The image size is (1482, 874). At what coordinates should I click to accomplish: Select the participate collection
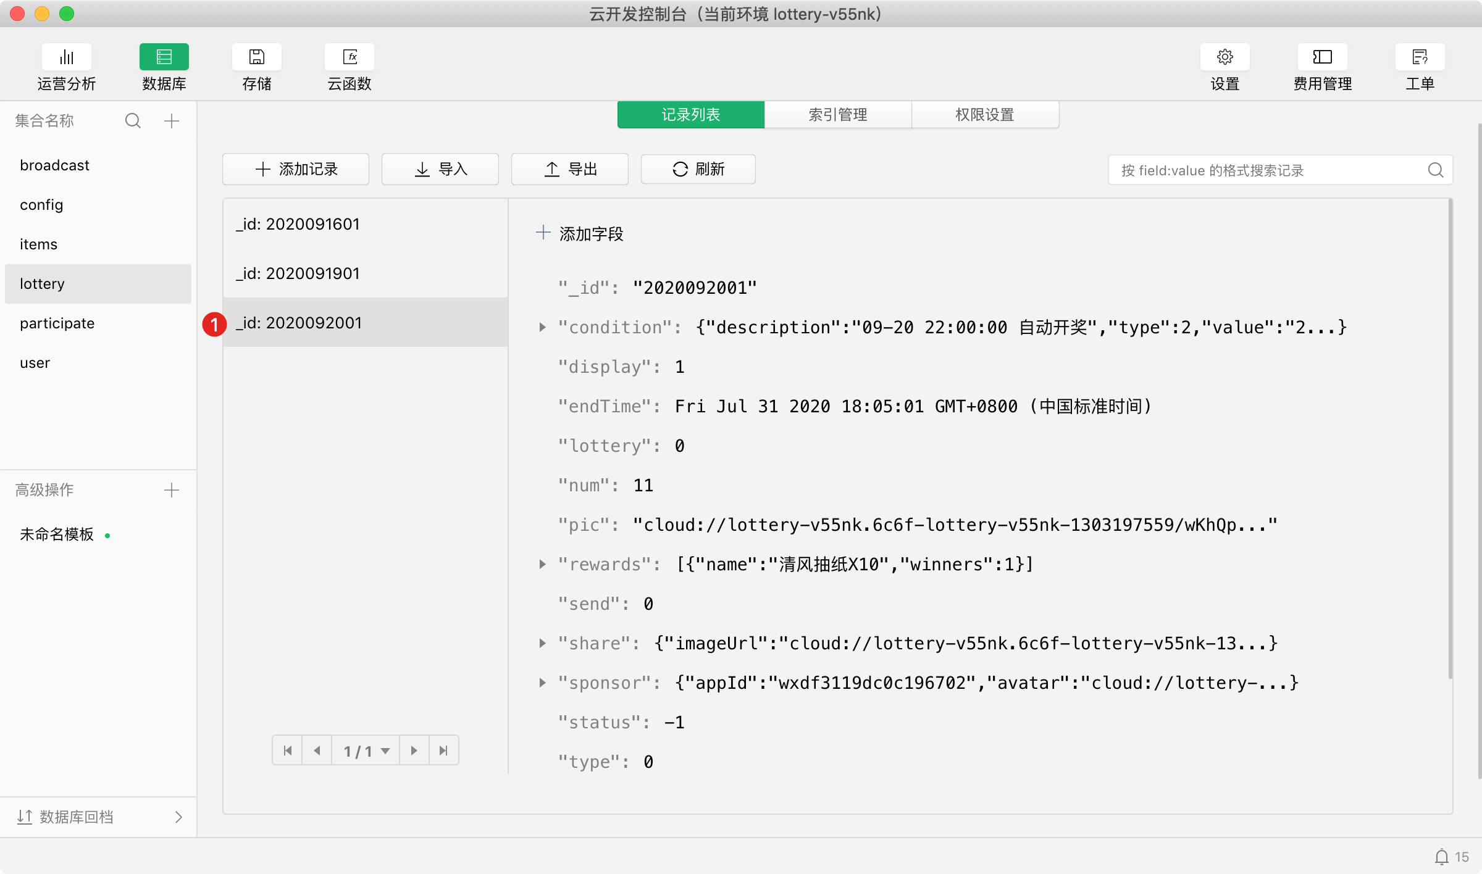point(57,323)
